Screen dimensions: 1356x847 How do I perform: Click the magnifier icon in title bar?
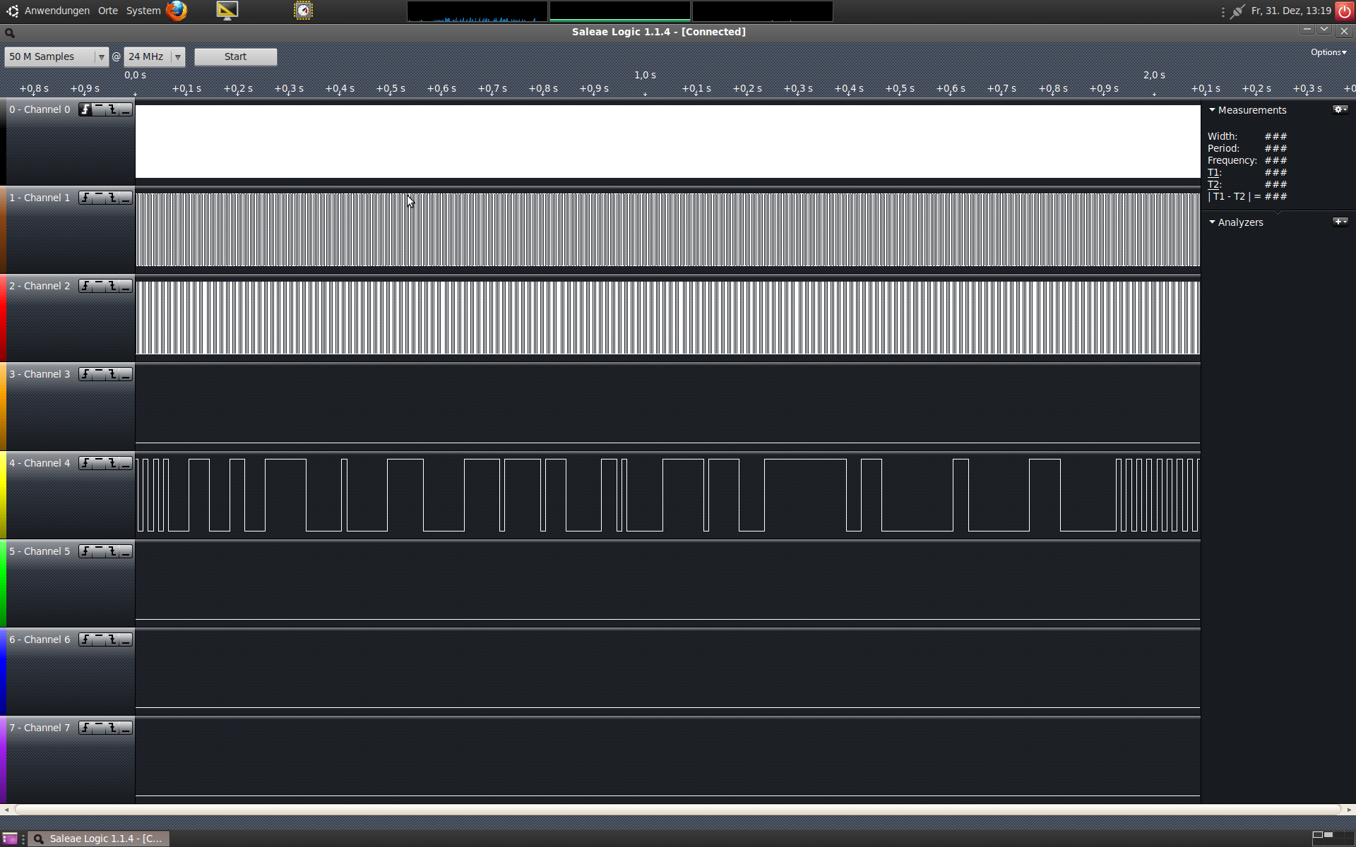tap(10, 32)
